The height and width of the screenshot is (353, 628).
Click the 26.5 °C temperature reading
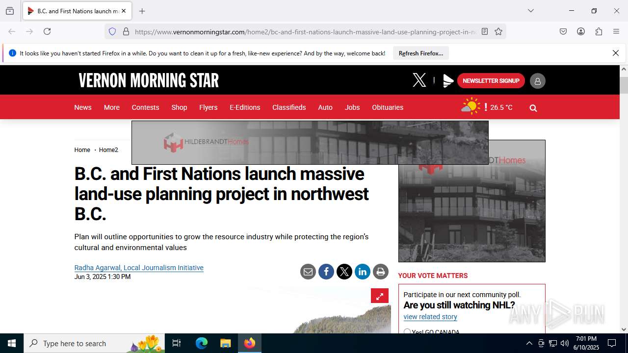click(x=501, y=107)
